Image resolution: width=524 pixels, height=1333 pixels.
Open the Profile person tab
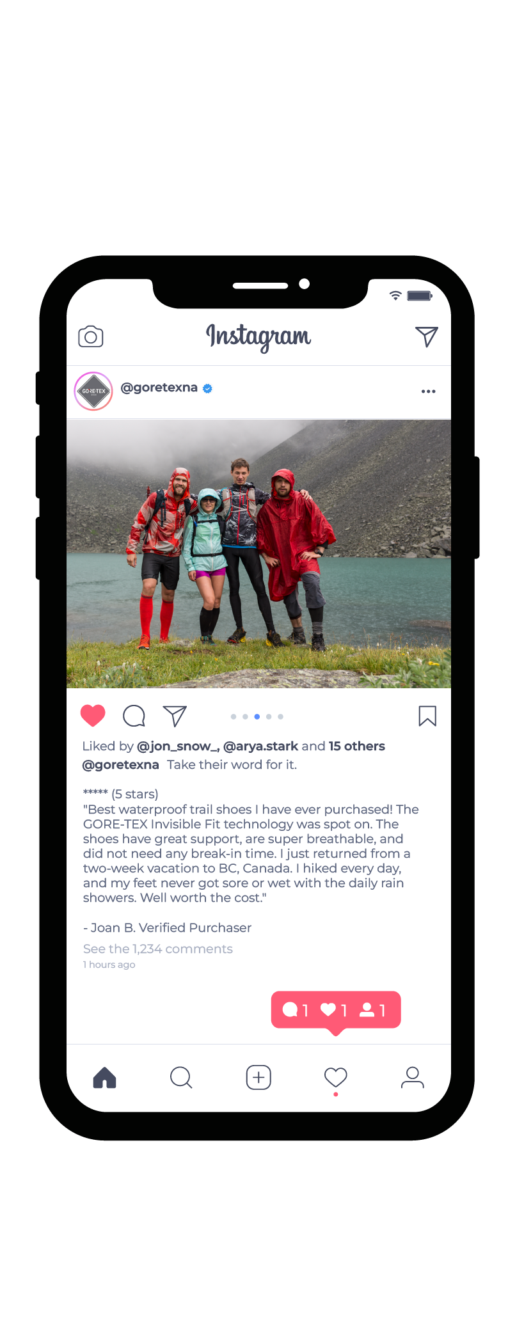coord(413,1078)
